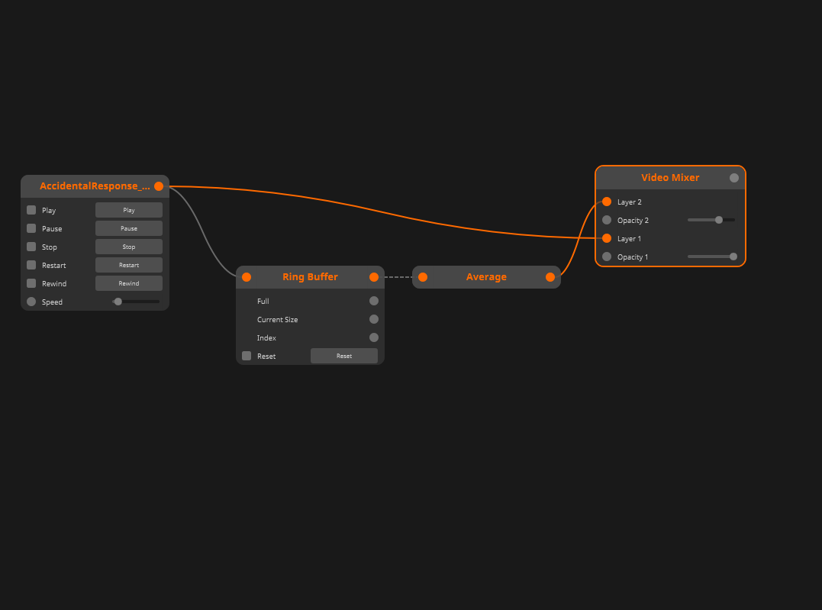Click the Ring Buffer input port

pyautogui.click(x=247, y=277)
